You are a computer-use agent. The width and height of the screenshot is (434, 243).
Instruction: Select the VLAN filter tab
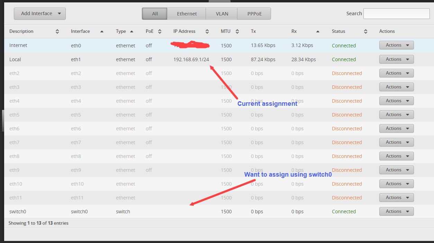pyautogui.click(x=222, y=14)
